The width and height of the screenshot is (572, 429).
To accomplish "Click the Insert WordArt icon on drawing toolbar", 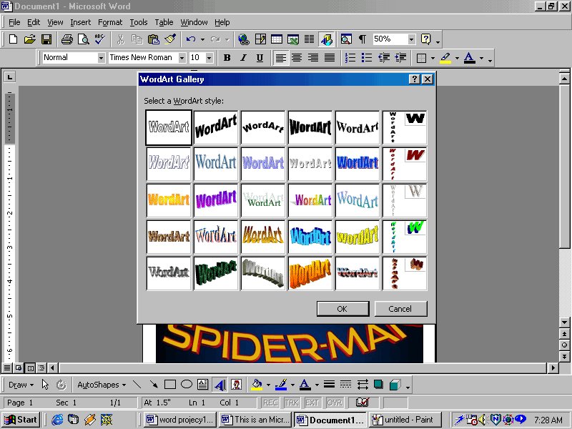I will point(220,385).
